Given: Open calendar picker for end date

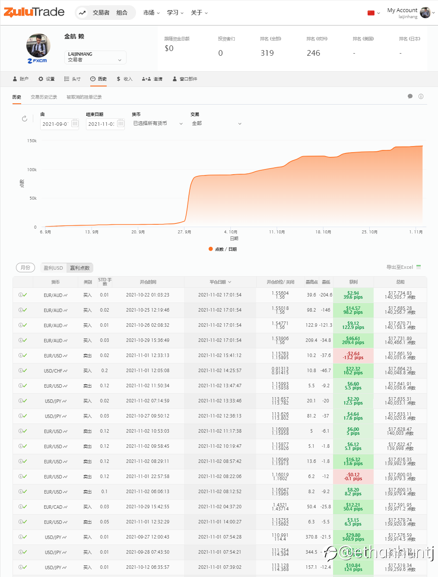Looking at the screenshot, I should click(x=121, y=124).
